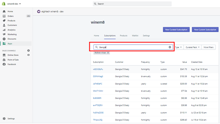Open the Apps grid icon

[4, 43]
